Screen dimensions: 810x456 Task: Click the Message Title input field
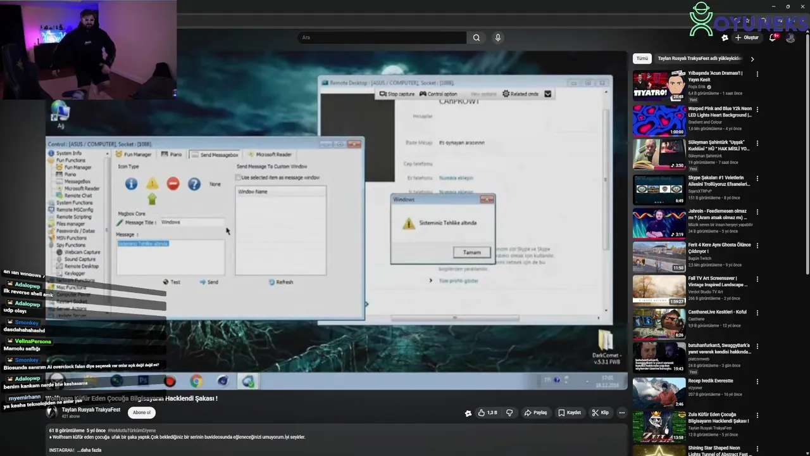point(192,222)
